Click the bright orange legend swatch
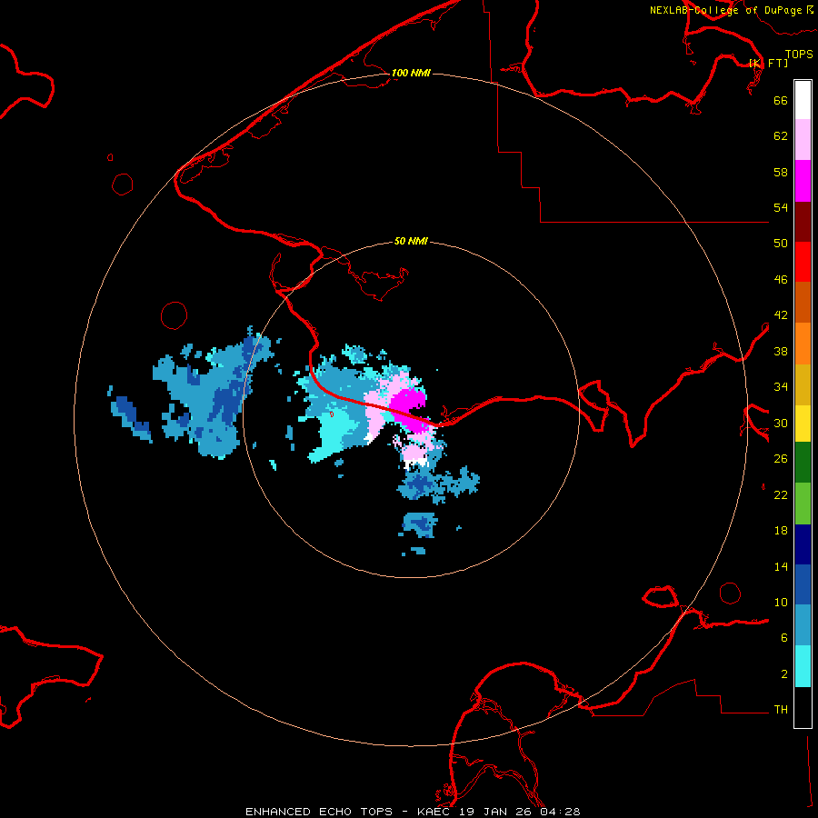 (803, 344)
